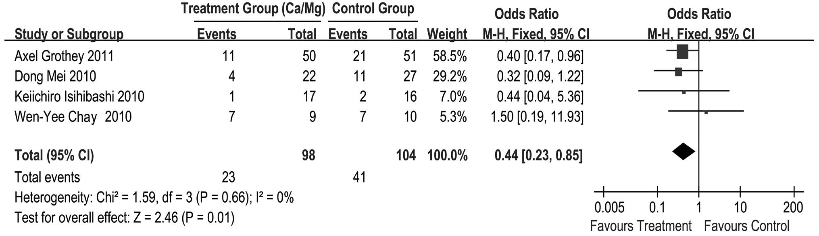This screenshot has width=819, height=236.
Task: Click the 'Test for overall effect' line
Action: coord(124,218)
